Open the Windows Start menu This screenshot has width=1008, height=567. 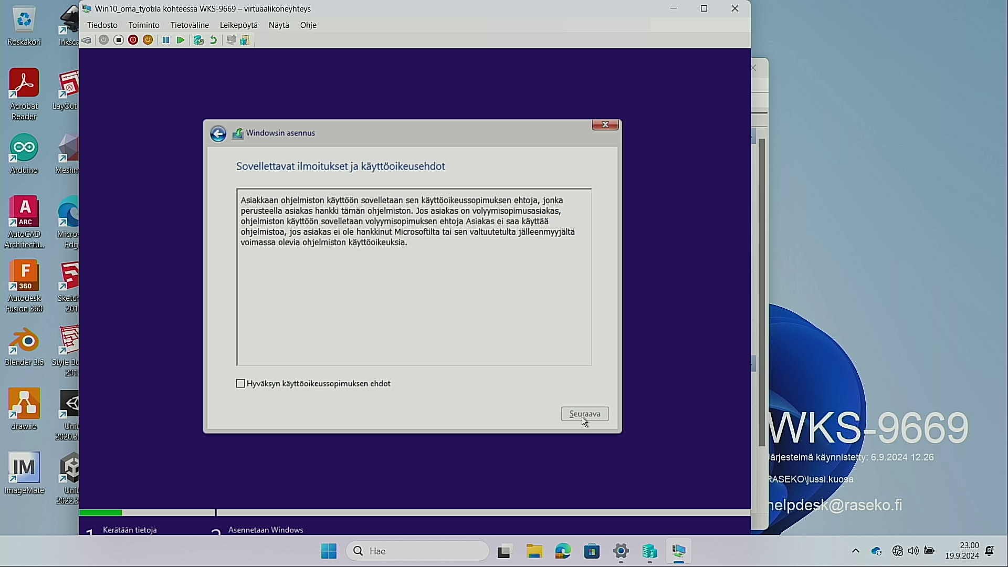(329, 551)
